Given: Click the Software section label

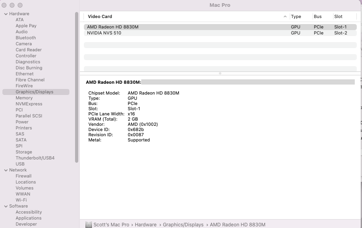Looking at the screenshot, I should click(18, 206).
